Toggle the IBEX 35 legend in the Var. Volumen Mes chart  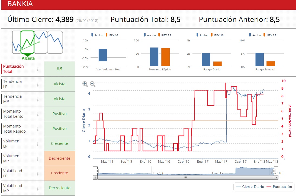pyautogui.click(x=112, y=35)
